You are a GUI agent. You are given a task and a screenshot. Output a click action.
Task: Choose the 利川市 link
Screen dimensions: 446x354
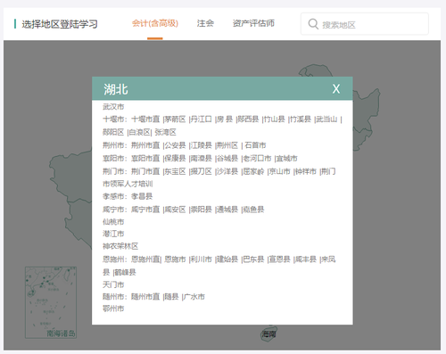coord(202,259)
